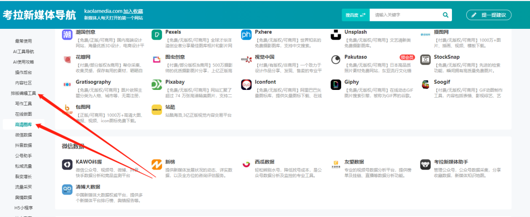Open the 站酷 yellow logo icon
Screen dimensions: 530x217
coord(157,109)
